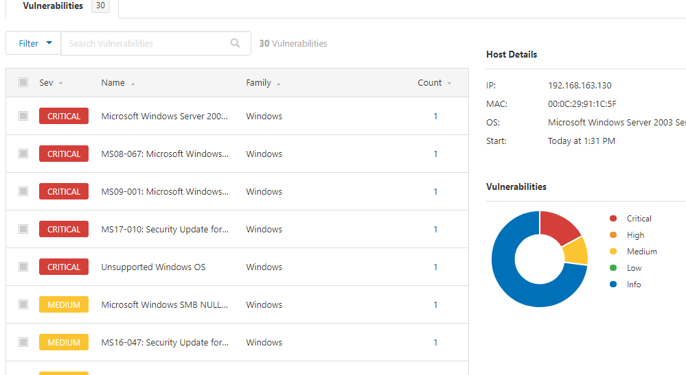Check the MS16-047 row checkbox
686x375 pixels.
click(23, 342)
